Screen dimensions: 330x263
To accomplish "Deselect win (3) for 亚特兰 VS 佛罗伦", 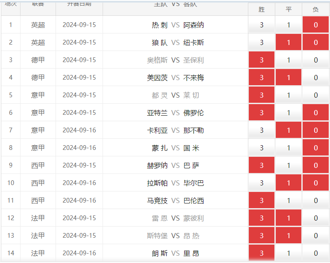I will tap(262, 113).
